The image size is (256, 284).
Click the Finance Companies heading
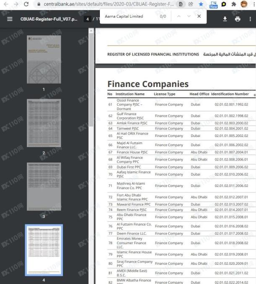click(148, 84)
